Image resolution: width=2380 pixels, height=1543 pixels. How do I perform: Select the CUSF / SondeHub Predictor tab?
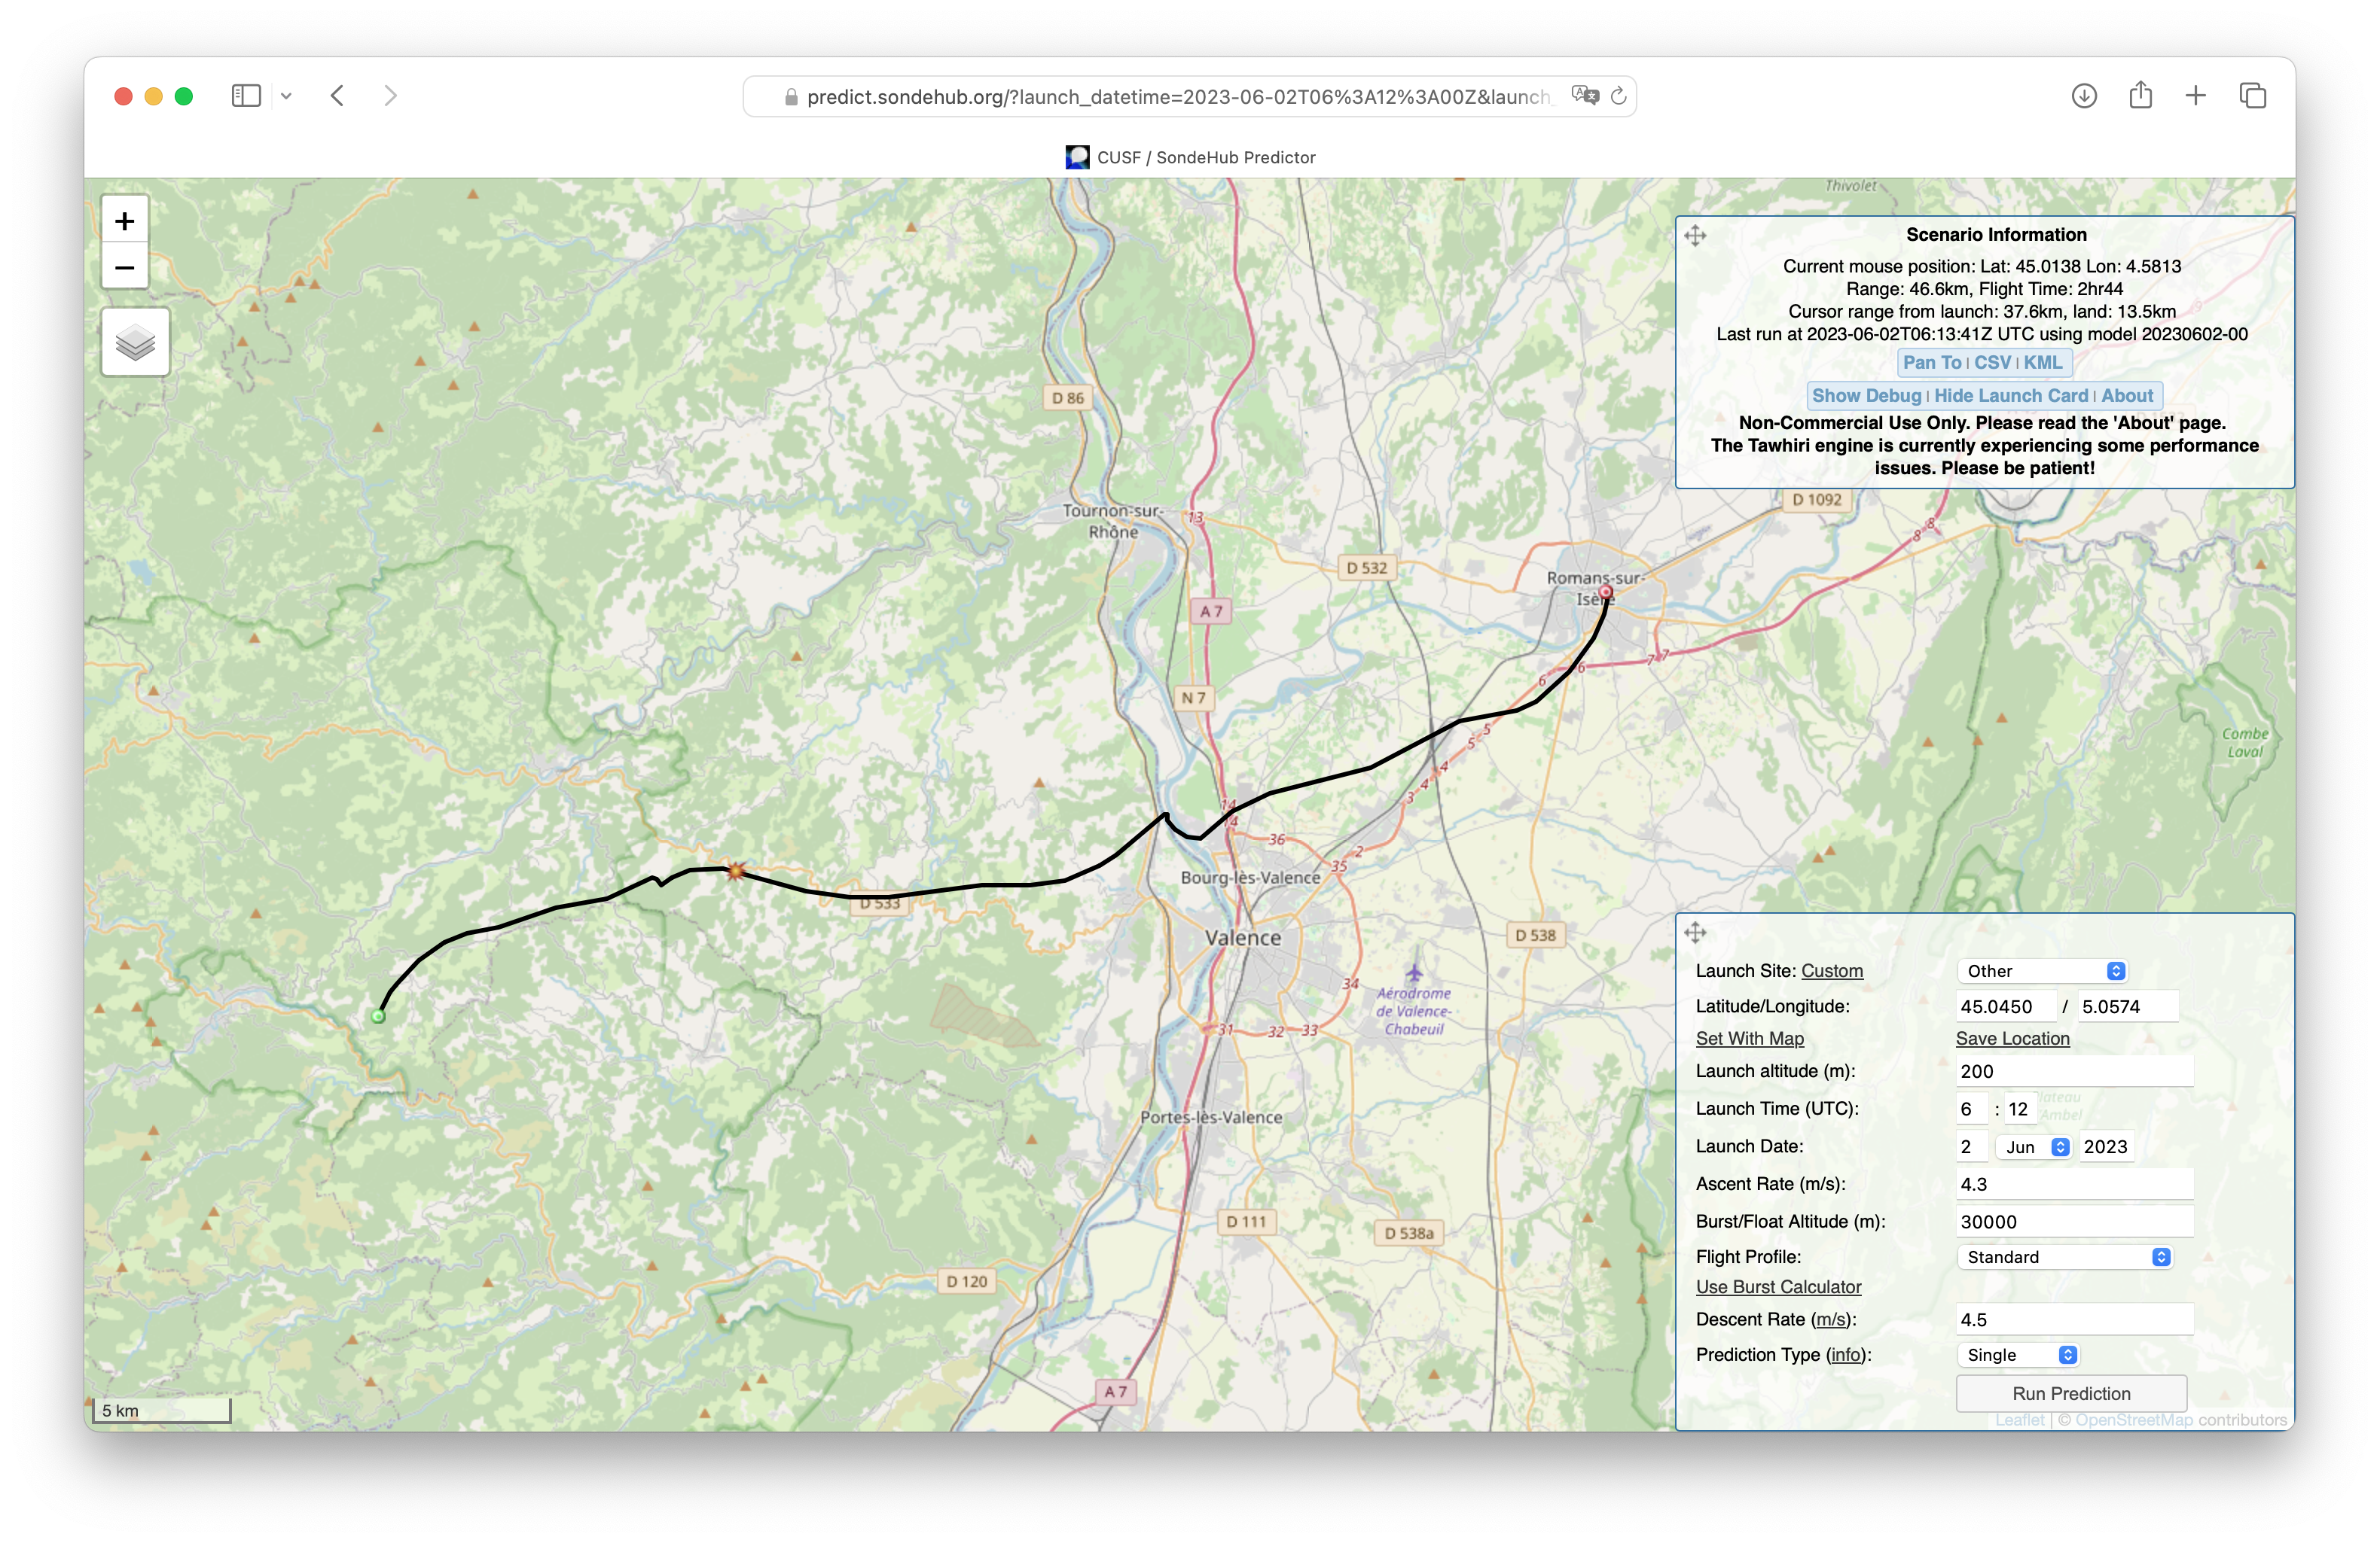click(x=1190, y=158)
